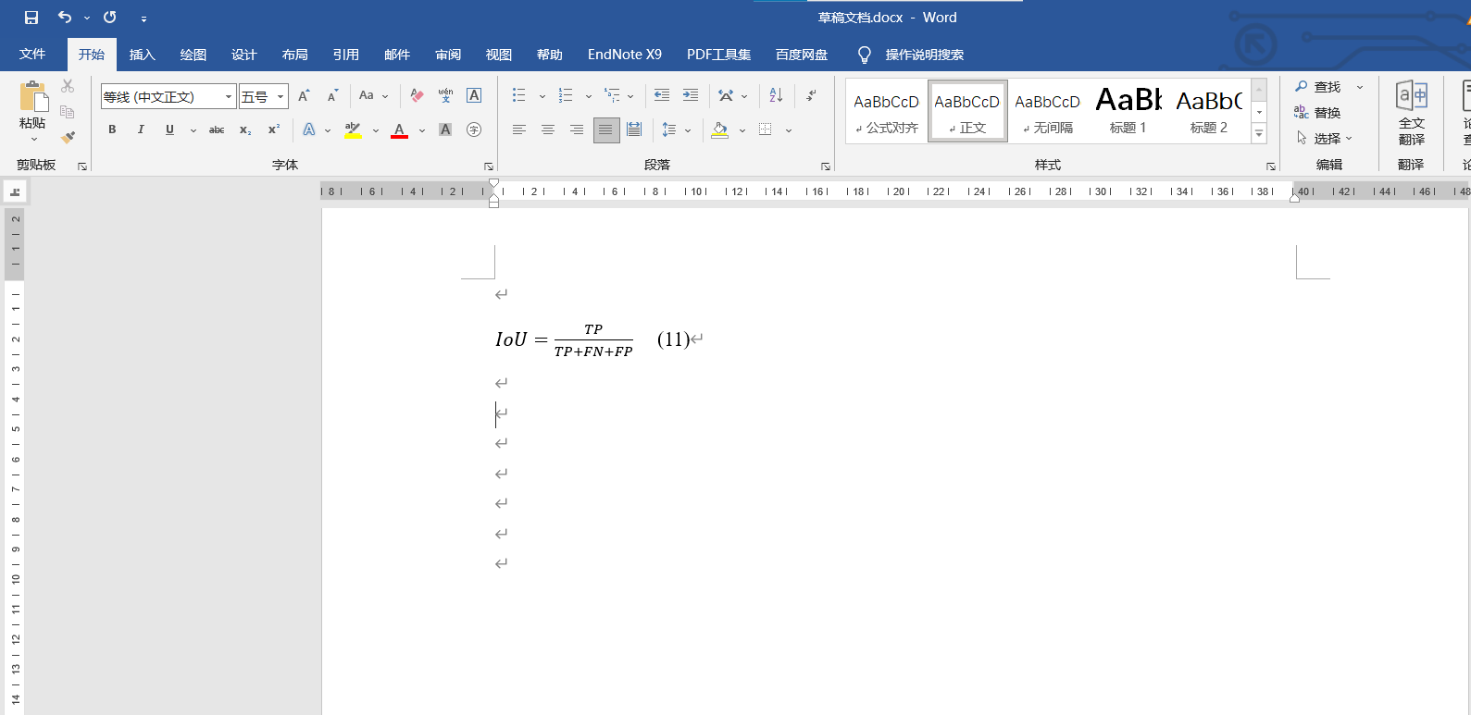Open the Font dialog launcher
Image resolution: width=1471 pixels, height=715 pixels.
pyautogui.click(x=489, y=166)
